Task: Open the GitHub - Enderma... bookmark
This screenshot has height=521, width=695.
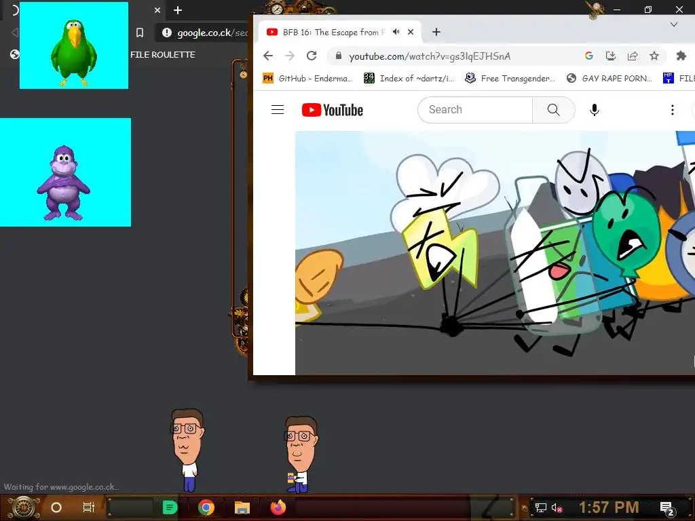Action: [307, 79]
